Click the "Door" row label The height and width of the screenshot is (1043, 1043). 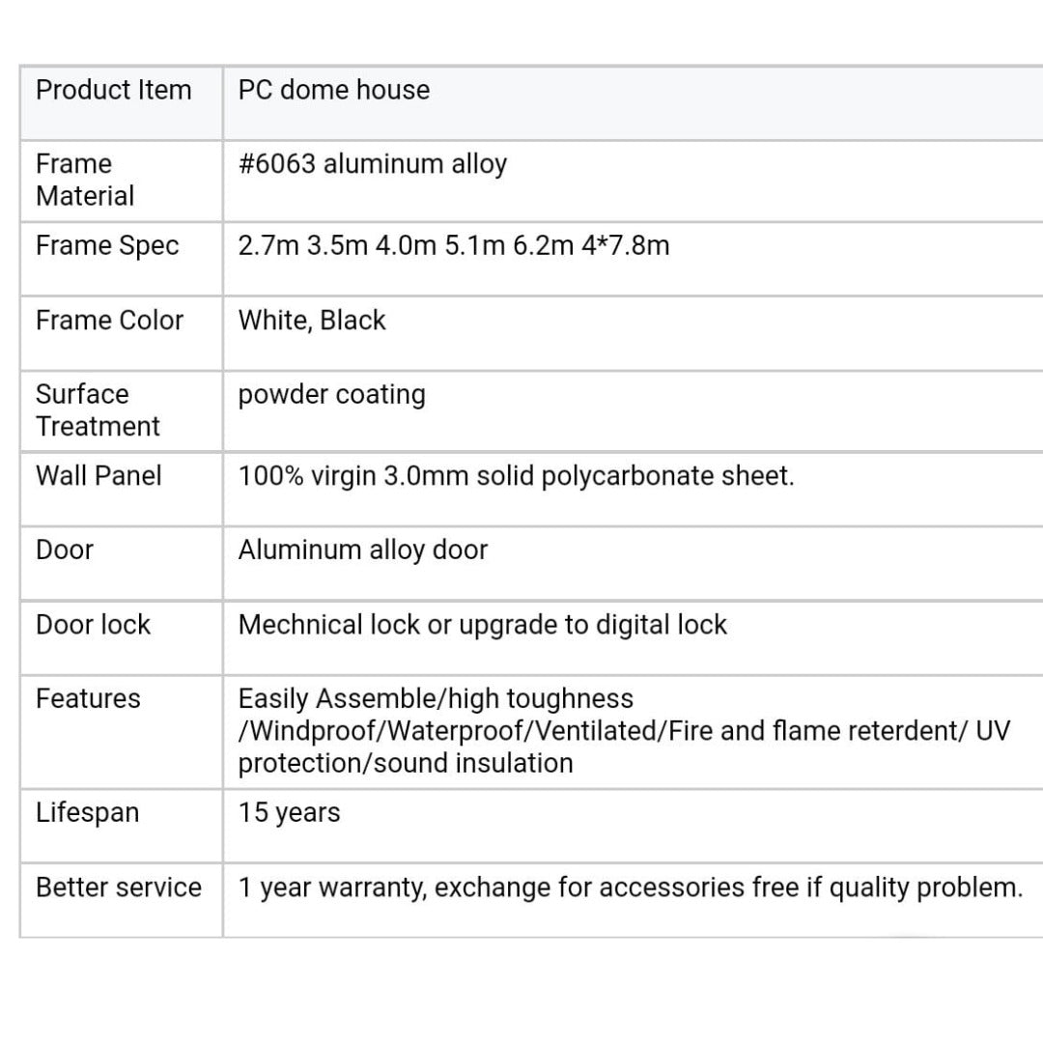coord(65,550)
